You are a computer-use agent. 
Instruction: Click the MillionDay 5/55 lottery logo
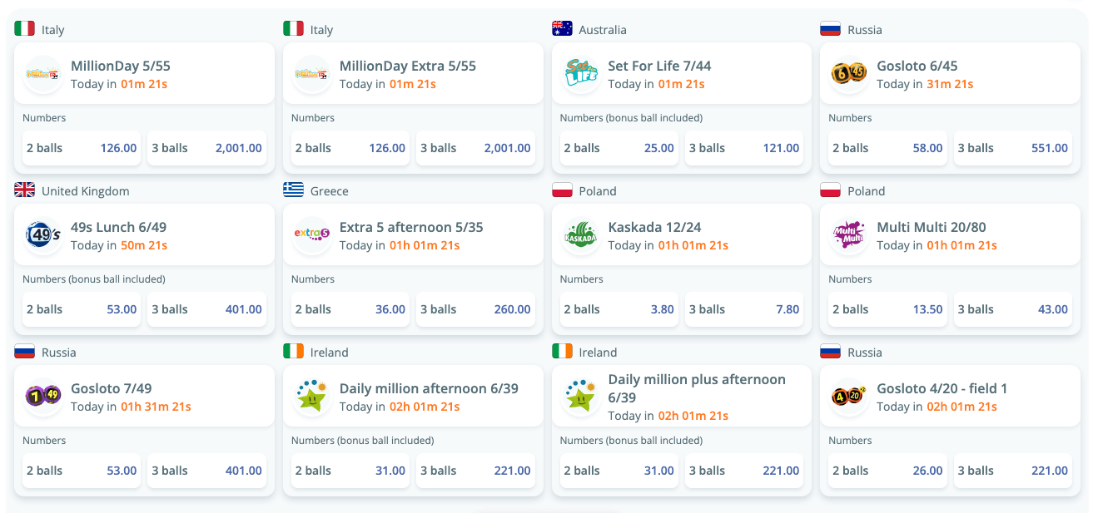[43, 74]
